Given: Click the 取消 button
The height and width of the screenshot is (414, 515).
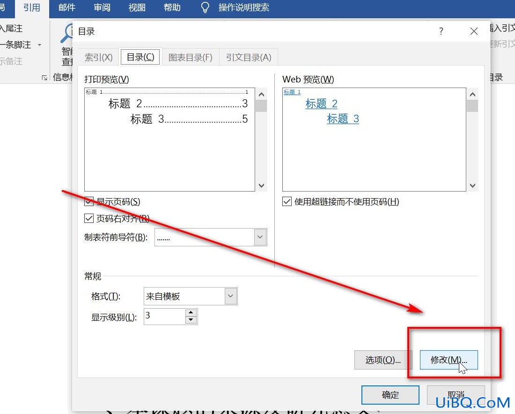Looking at the screenshot, I should pyautogui.click(x=456, y=395).
